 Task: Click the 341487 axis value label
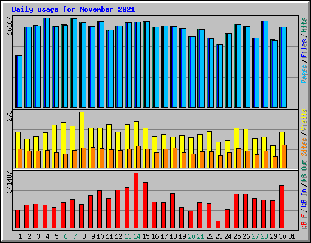pos(9,182)
